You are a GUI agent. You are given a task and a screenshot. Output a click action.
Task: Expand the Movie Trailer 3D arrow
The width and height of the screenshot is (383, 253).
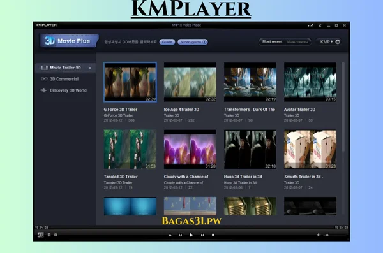point(90,68)
